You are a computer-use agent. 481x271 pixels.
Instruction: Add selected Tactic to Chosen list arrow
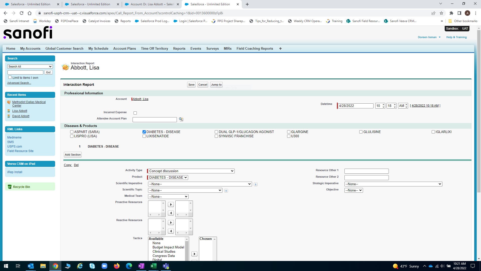pos(194,254)
